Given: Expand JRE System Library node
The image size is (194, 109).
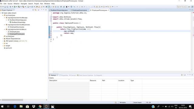Looking at the screenshot, I should (x=3, y=41).
